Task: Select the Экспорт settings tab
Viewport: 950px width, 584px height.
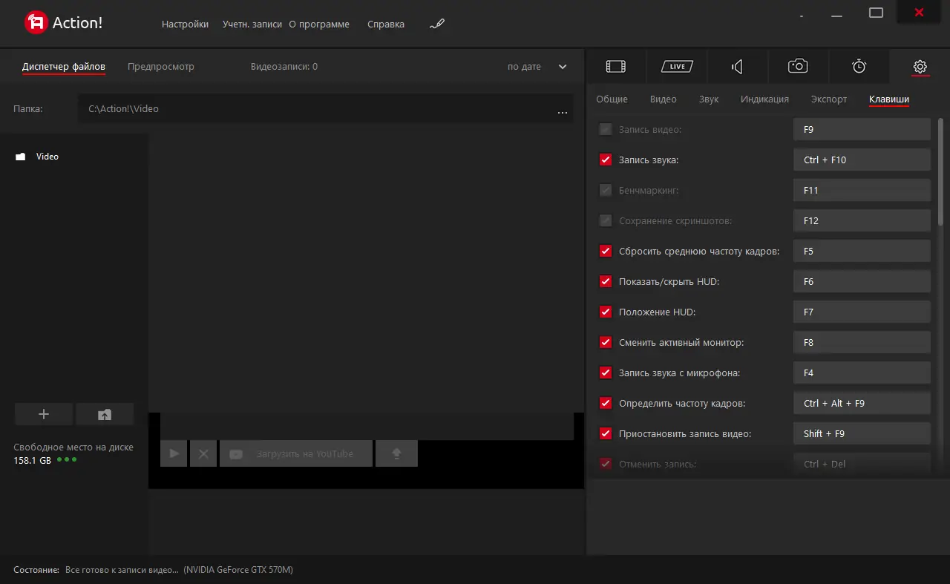Action: (x=829, y=99)
